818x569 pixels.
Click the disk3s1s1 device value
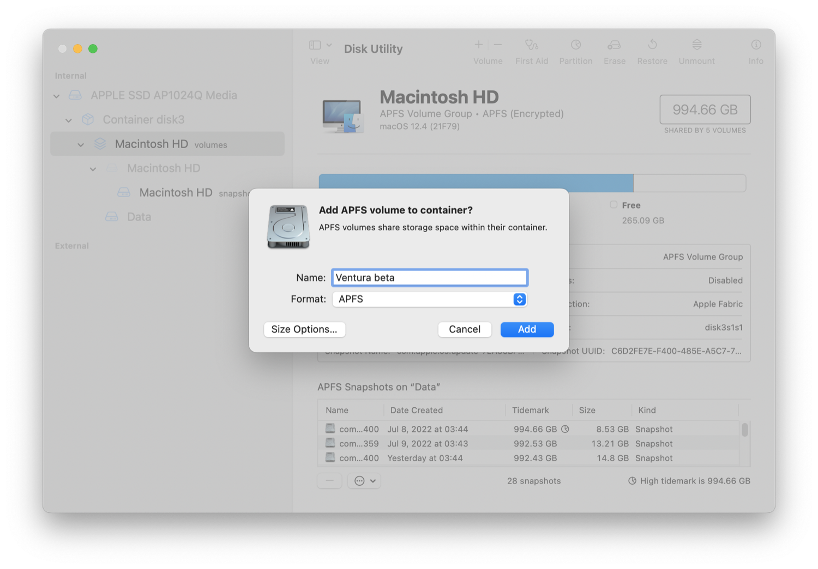(724, 327)
